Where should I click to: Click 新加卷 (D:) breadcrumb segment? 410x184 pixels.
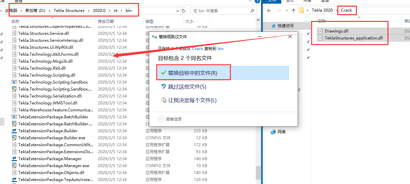click(x=35, y=11)
